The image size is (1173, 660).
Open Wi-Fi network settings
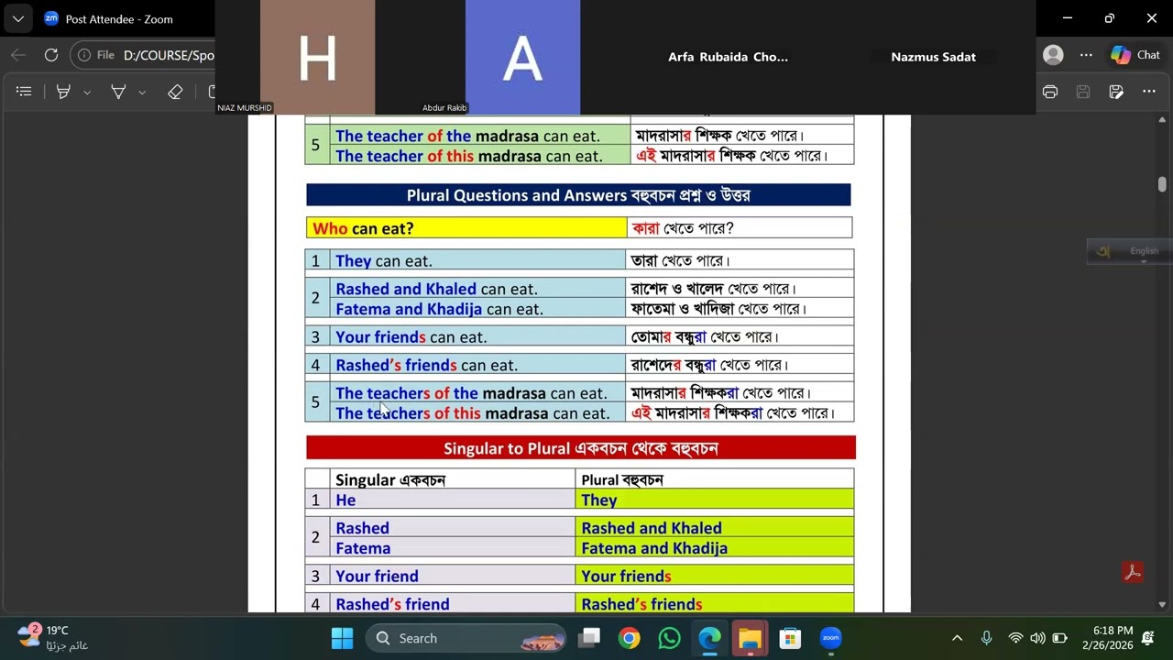(1015, 638)
